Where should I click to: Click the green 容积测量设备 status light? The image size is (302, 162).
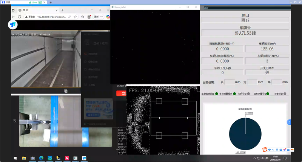pos(268,94)
